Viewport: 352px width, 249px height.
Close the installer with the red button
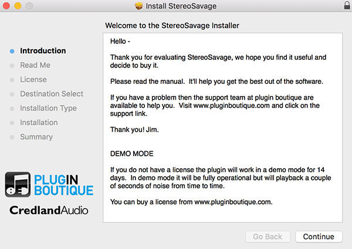(6, 6)
